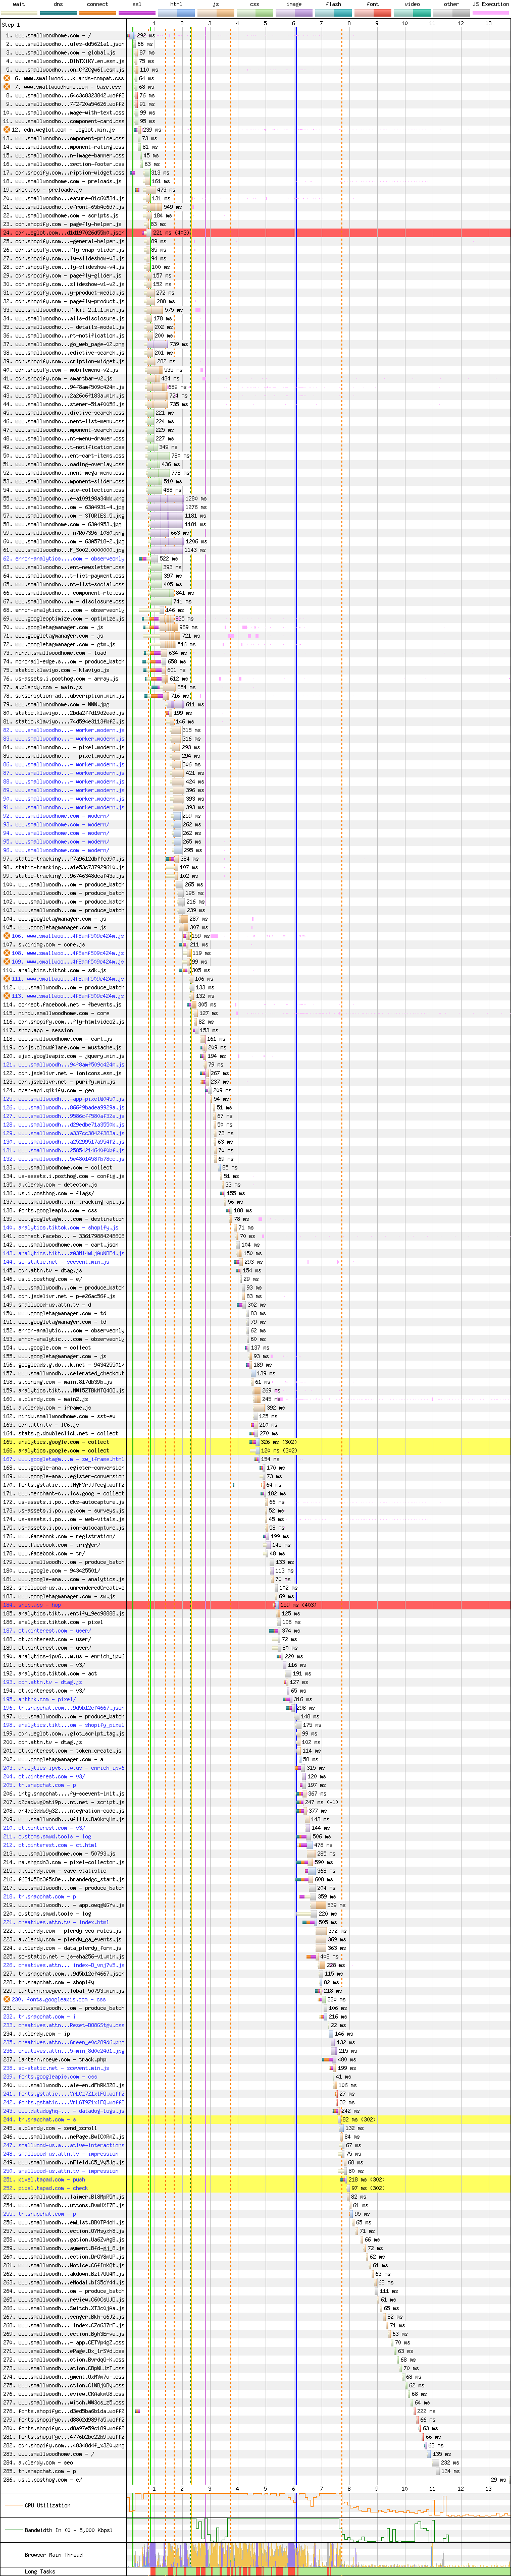Viewport: 511px width, 2576px height.
Task: Click the orange icon beside base.css request
Action: (x=7, y=87)
